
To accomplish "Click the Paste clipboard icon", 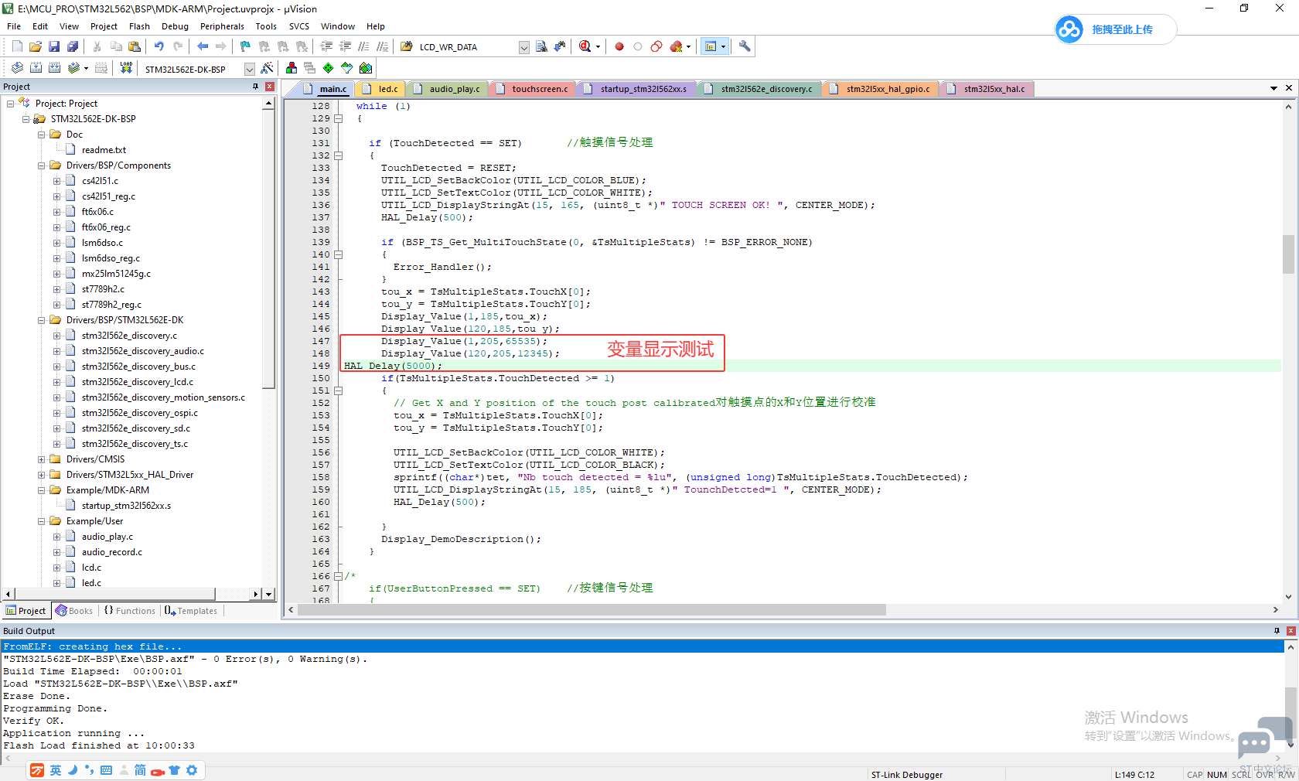I will click(134, 46).
